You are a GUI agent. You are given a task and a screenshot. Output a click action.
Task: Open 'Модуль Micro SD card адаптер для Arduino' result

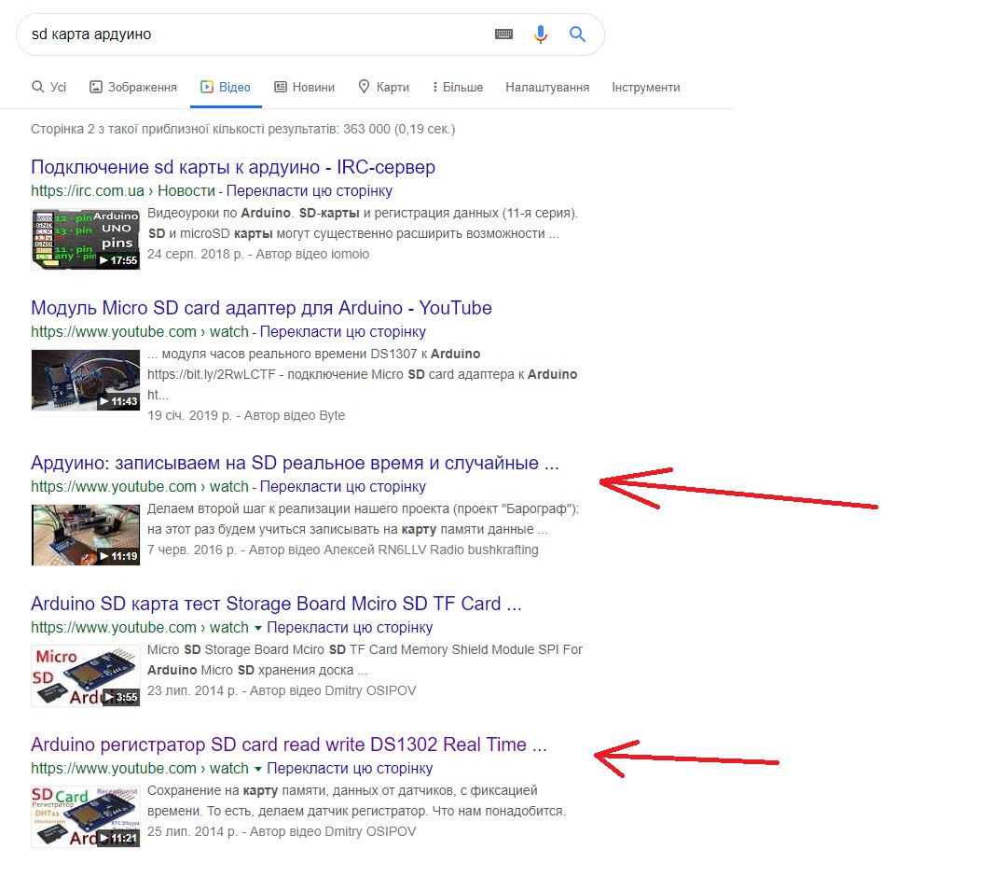[261, 308]
